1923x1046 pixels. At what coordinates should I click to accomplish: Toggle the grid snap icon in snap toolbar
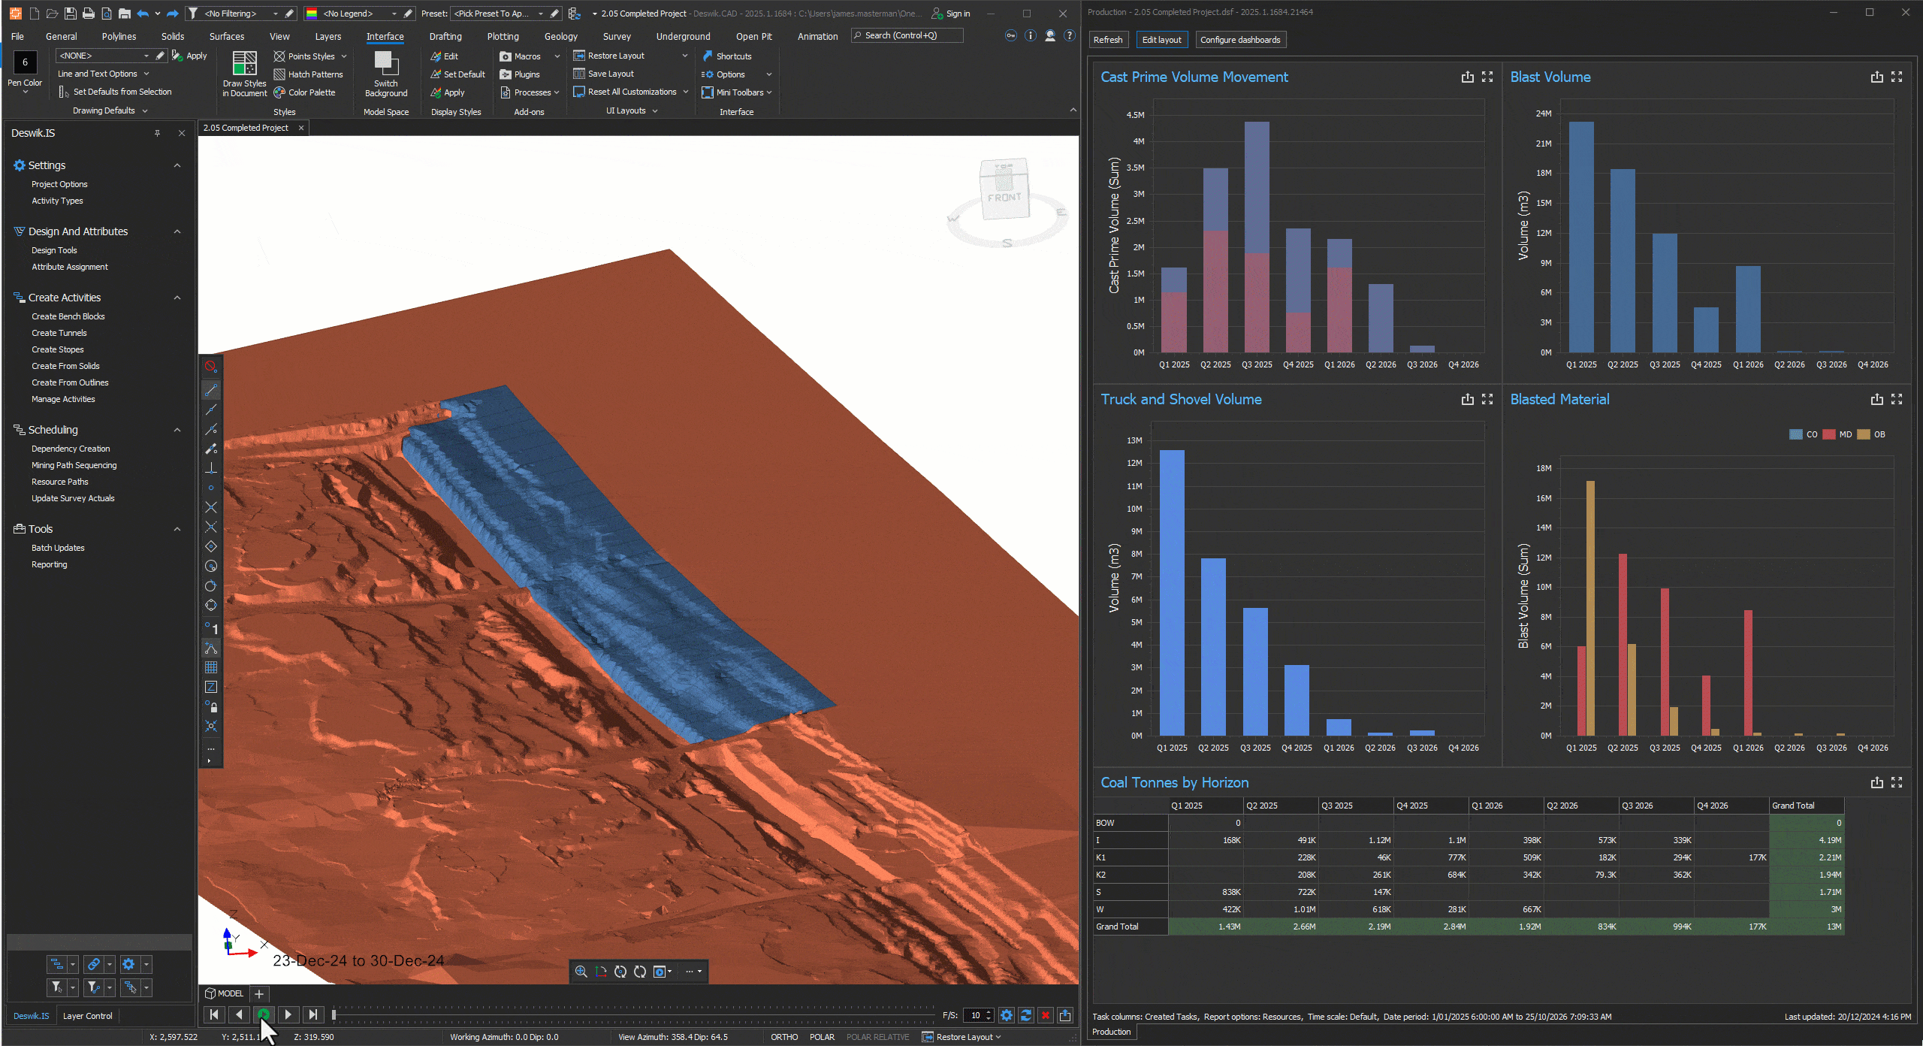click(x=211, y=667)
